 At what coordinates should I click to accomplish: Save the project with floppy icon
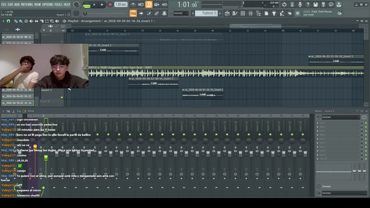pyautogui.click(x=316, y=4)
